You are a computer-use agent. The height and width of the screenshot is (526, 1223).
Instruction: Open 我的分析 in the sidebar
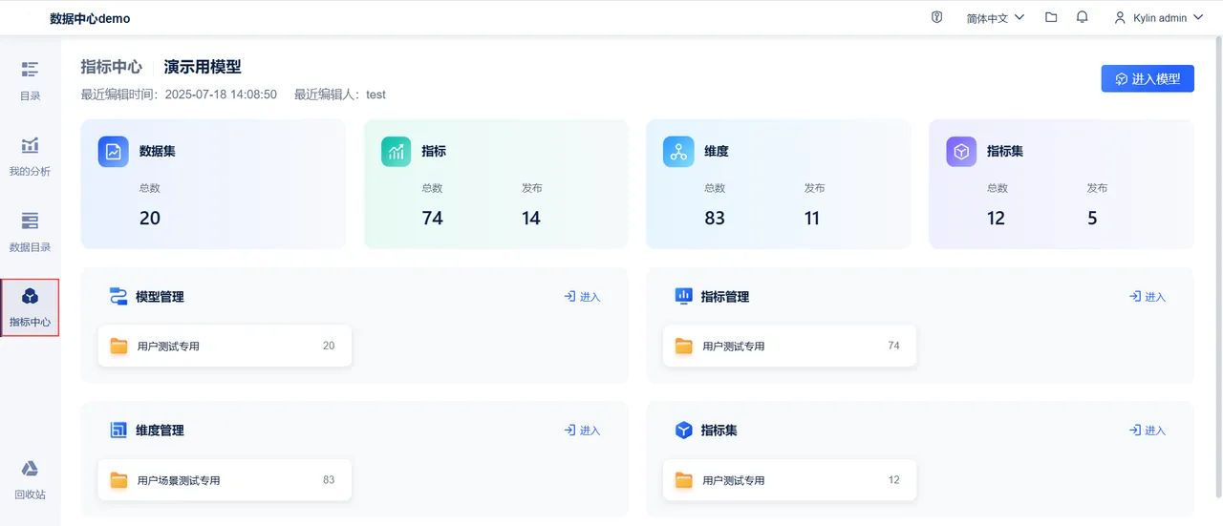click(x=30, y=157)
